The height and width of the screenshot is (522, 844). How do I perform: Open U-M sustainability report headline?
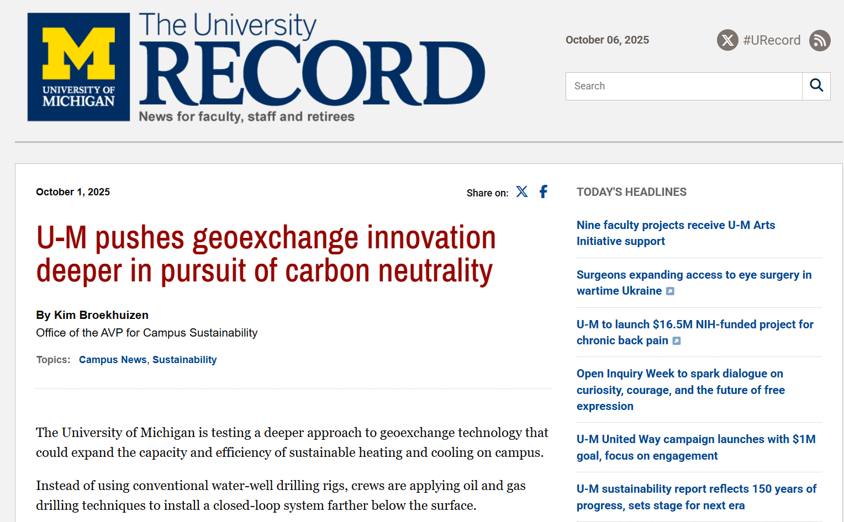(x=697, y=497)
